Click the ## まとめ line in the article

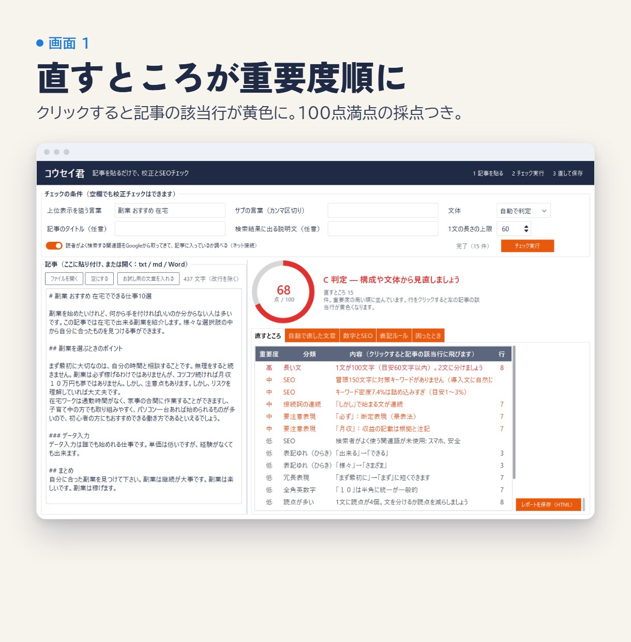point(61,471)
